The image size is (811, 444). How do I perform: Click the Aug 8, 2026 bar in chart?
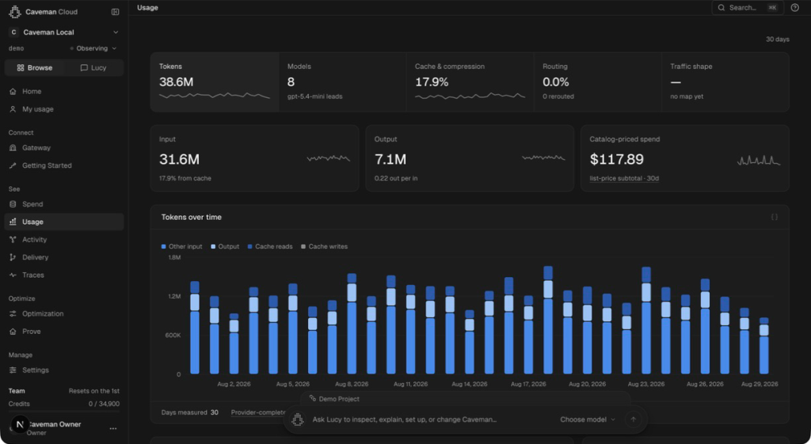coord(352,324)
